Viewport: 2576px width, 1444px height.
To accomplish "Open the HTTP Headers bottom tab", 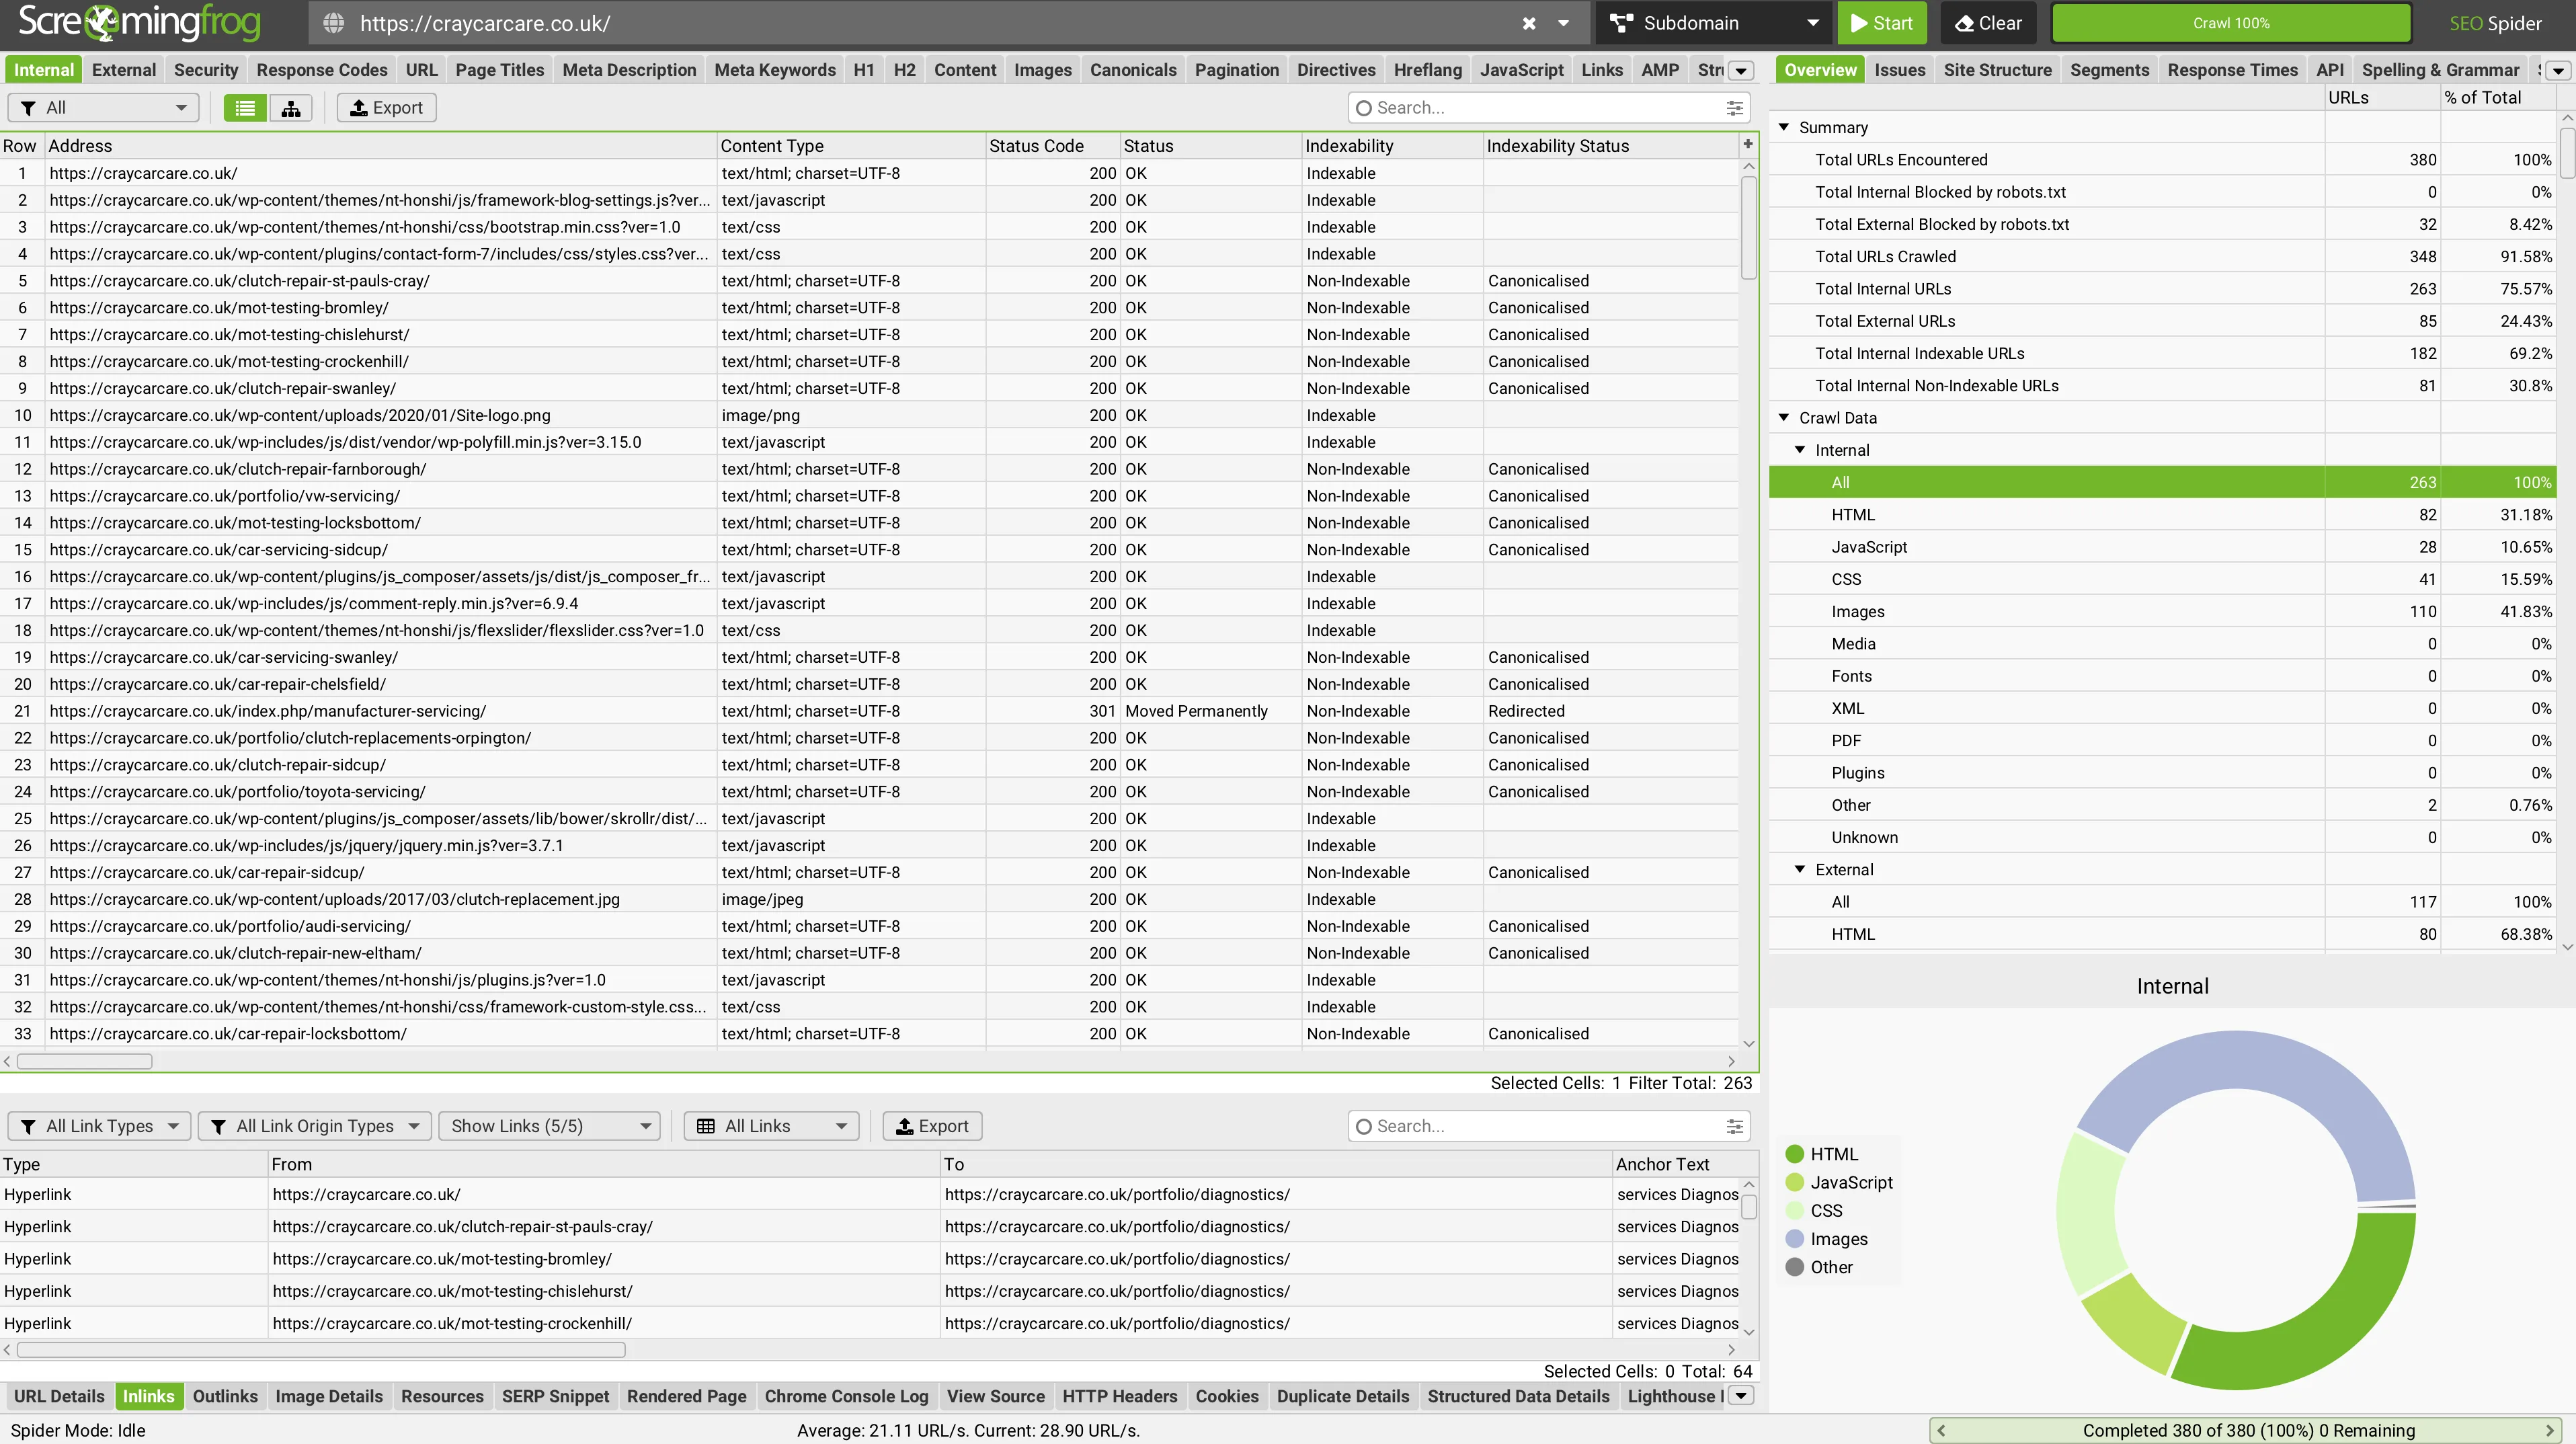I will tap(1120, 1396).
